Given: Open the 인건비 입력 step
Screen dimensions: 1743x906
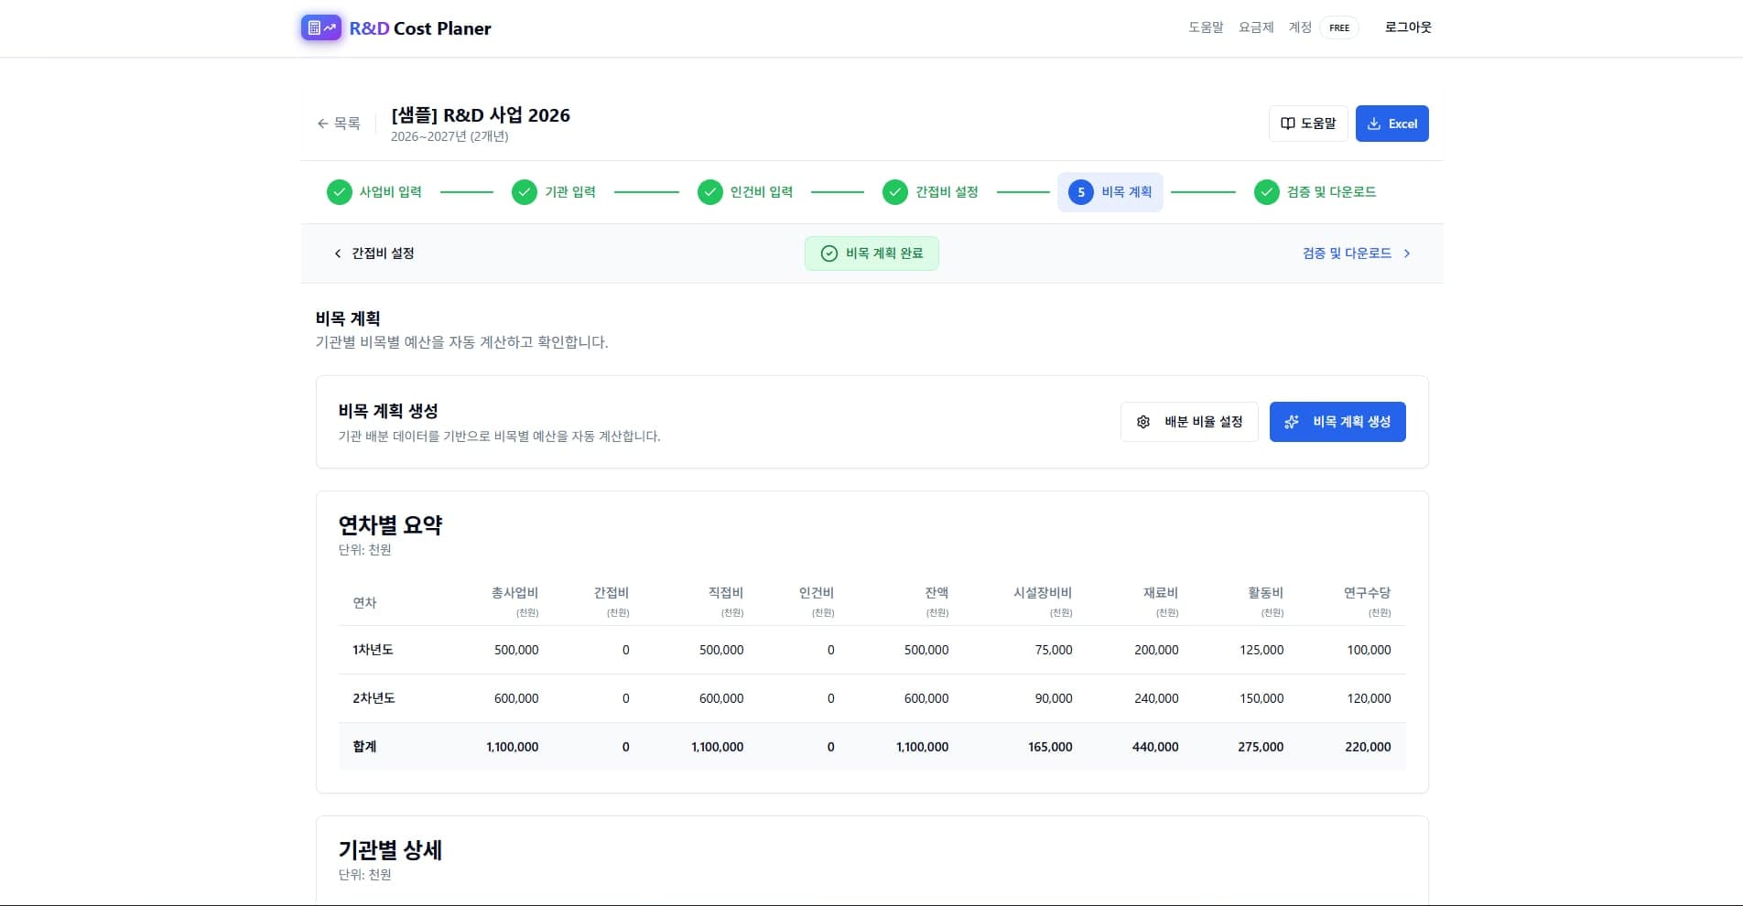Looking at the screenshot, I should [745, 192].
